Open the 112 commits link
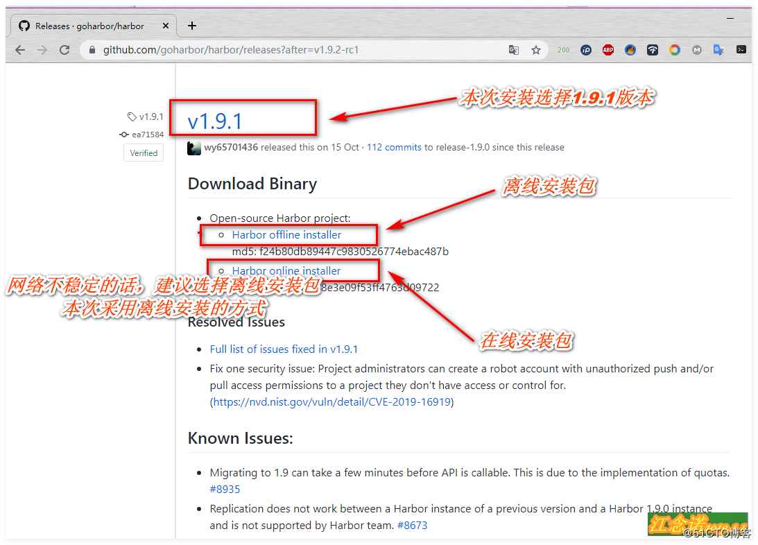The height and width of the screenshot is (545, 758). (394, 147)
